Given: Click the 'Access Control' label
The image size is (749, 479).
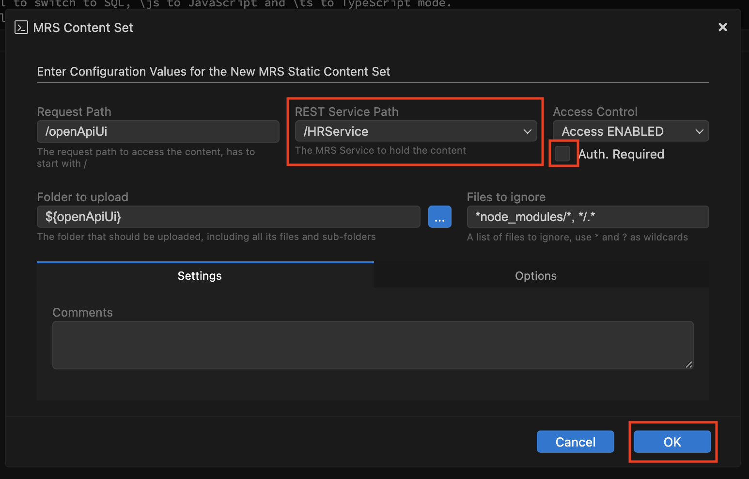Looking at the screenshot, I should point(595,112).
